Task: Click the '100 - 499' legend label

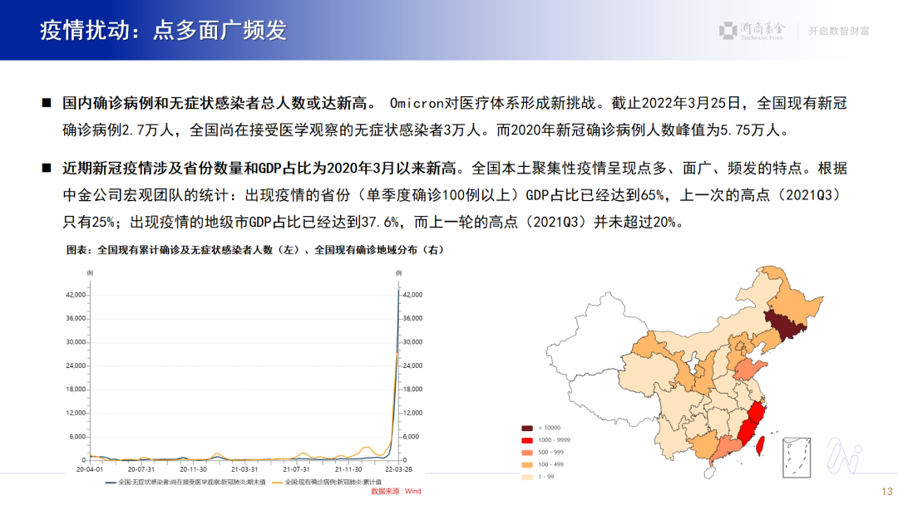Action: click(x=551, y=464)
